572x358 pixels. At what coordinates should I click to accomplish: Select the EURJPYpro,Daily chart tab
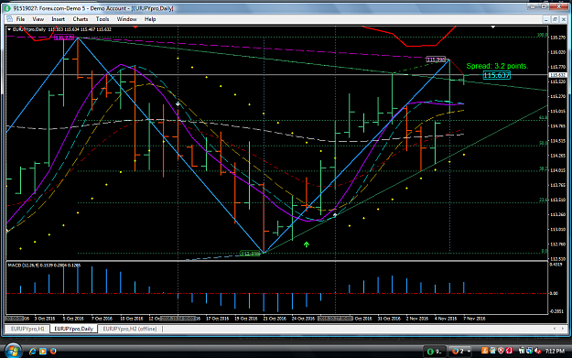point(74,329)
